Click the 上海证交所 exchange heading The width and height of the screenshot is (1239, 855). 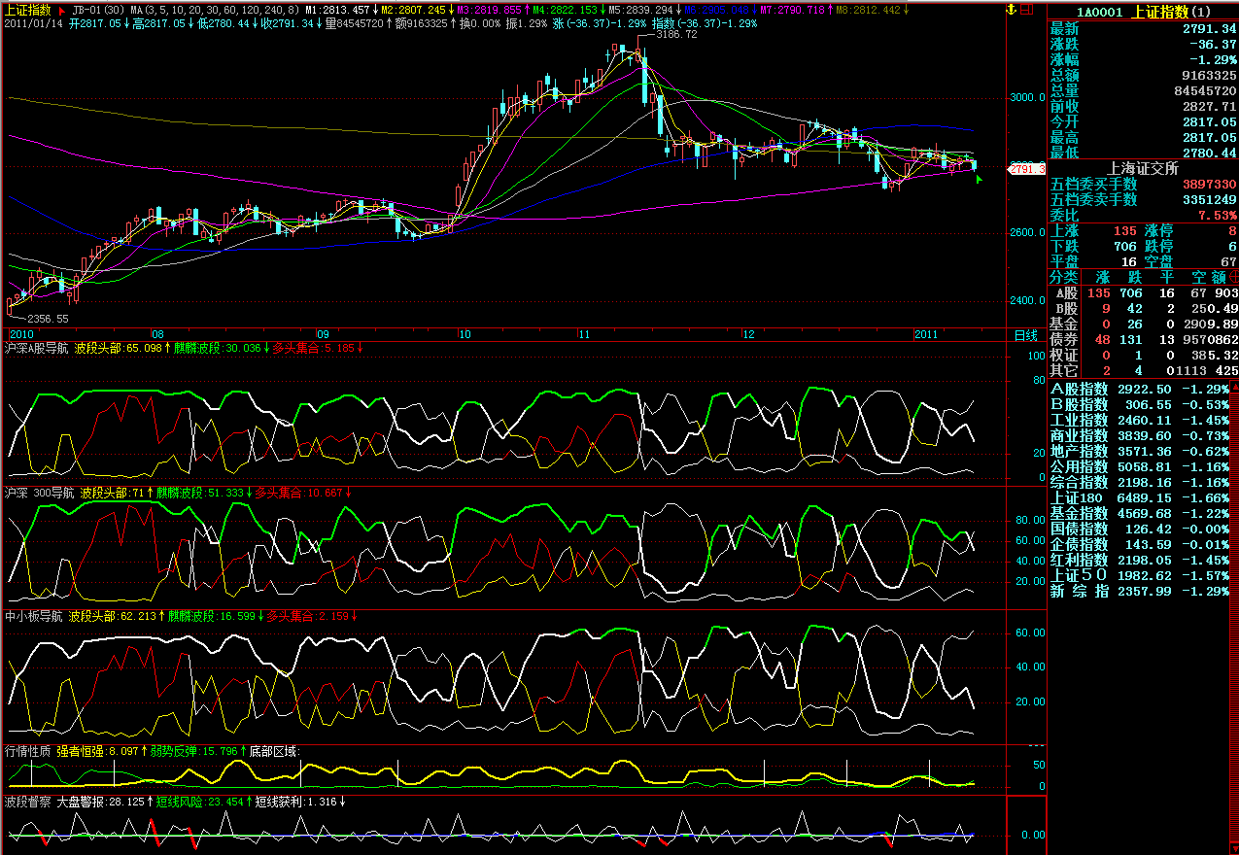[x=1143, y=168]
